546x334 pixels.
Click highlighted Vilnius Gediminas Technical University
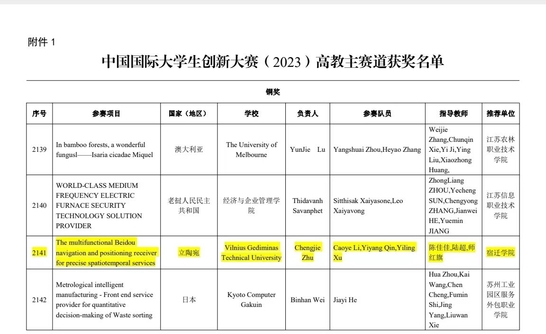click(251, 253)
